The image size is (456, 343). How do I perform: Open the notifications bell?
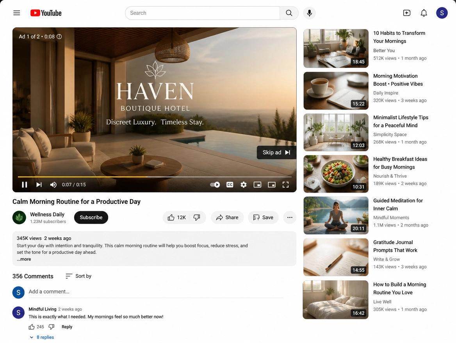coord(424,13)
